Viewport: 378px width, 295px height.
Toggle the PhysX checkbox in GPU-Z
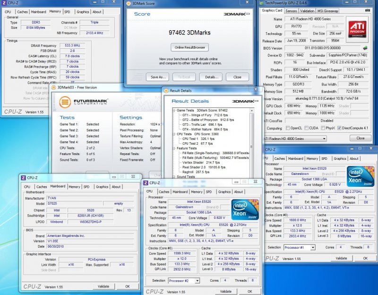[323, 128]
